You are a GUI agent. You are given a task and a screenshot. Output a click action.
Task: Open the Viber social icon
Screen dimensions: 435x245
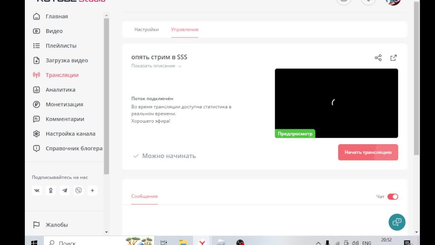click(x=79, y=191)
